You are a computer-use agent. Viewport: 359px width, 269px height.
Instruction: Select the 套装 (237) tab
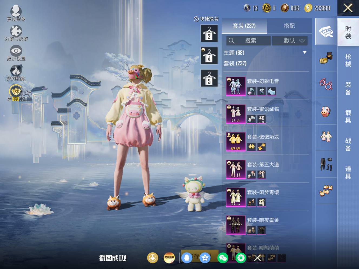coord(244,26)
